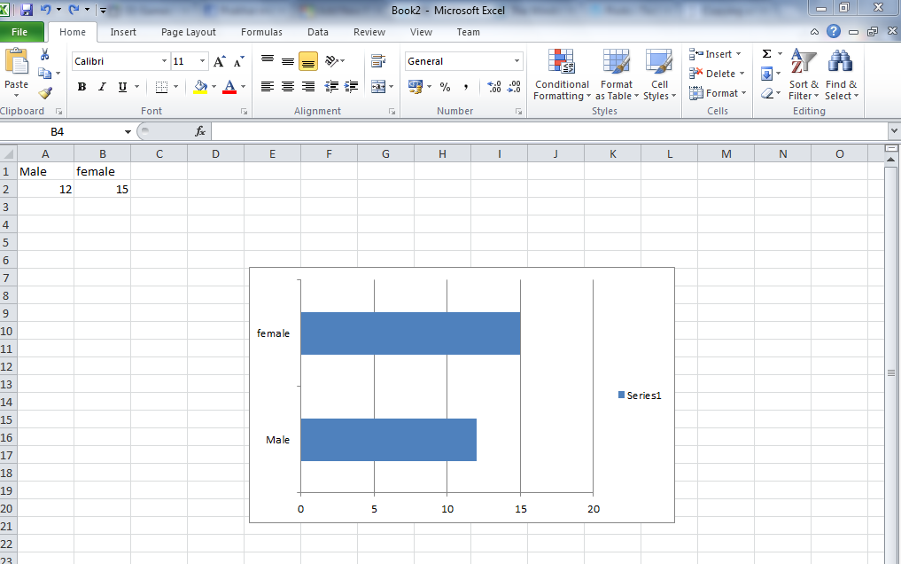
Task: Open the Number dialog launcher
Action: click(x=518, y=112)
